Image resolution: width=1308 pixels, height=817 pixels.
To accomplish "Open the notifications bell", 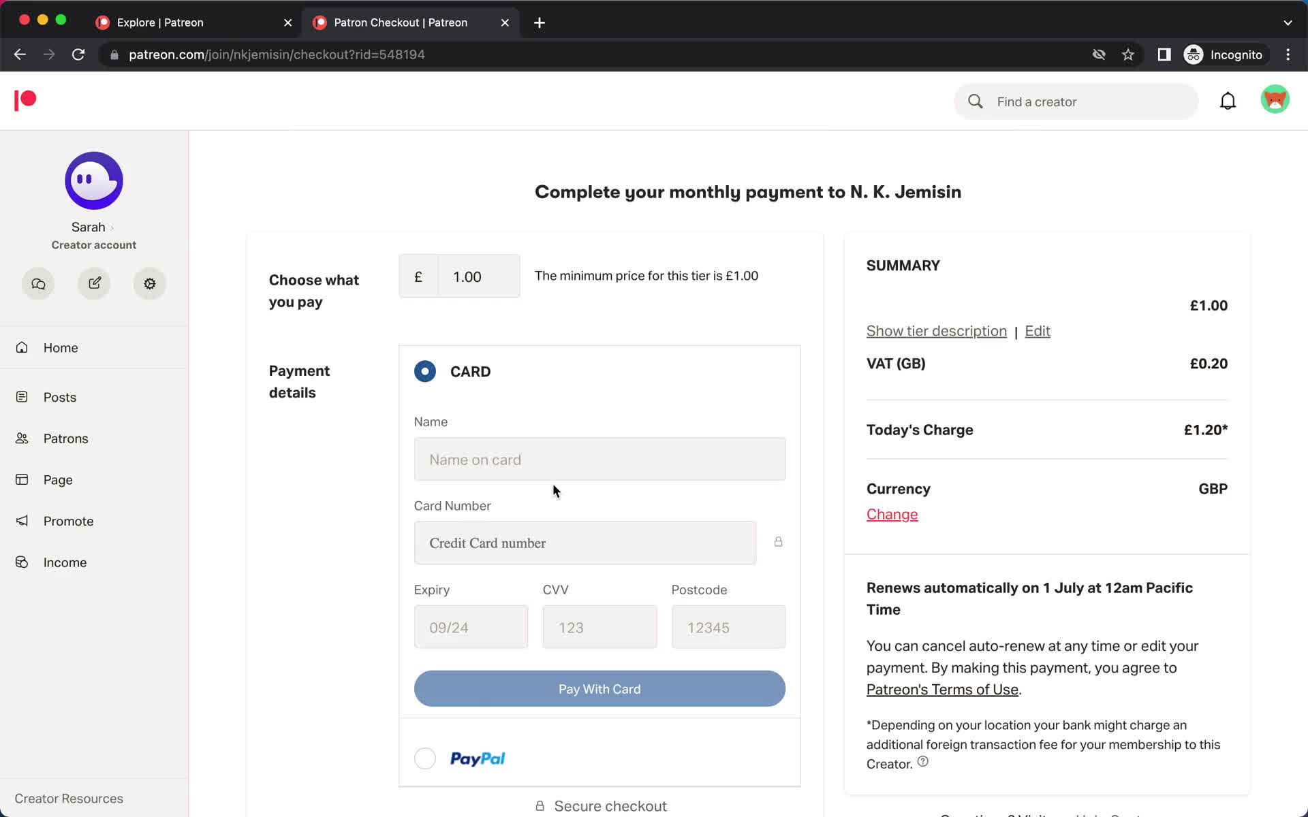I will pyautogui.click(x=1228, y=101).
